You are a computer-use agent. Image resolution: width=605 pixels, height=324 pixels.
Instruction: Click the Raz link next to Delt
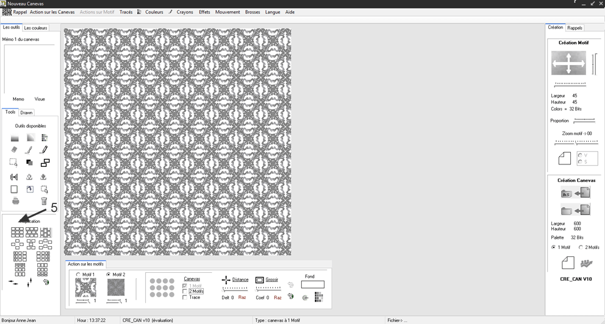coord(242,298)
